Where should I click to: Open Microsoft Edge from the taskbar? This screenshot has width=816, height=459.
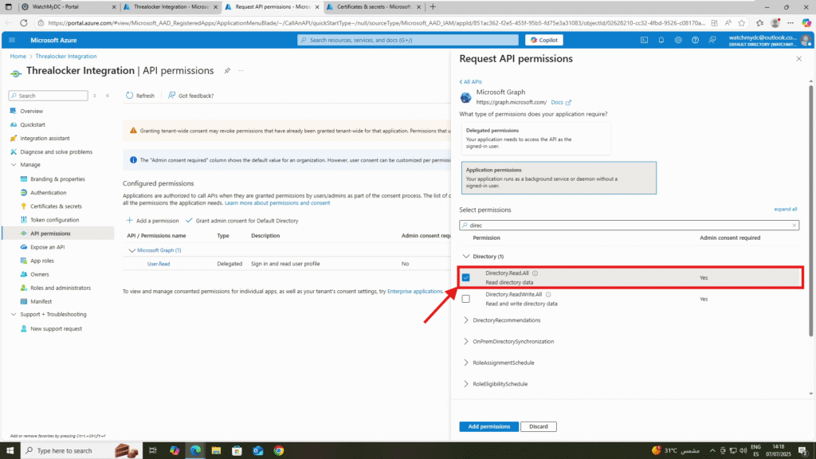195,451
